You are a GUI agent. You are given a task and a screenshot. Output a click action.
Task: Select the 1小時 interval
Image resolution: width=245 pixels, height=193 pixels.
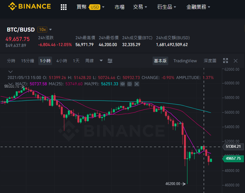click(45, 61)
